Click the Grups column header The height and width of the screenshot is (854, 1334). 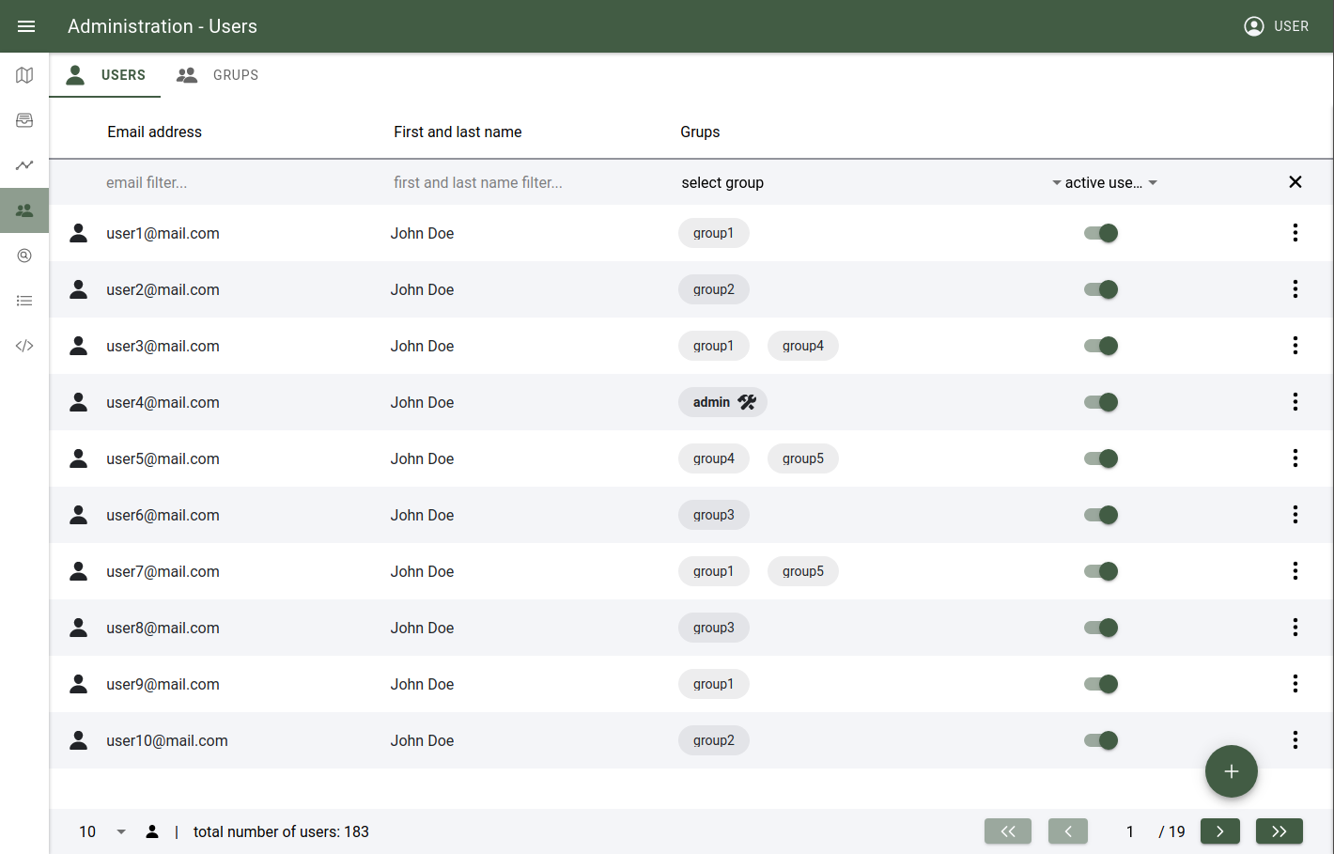[701, 132]
